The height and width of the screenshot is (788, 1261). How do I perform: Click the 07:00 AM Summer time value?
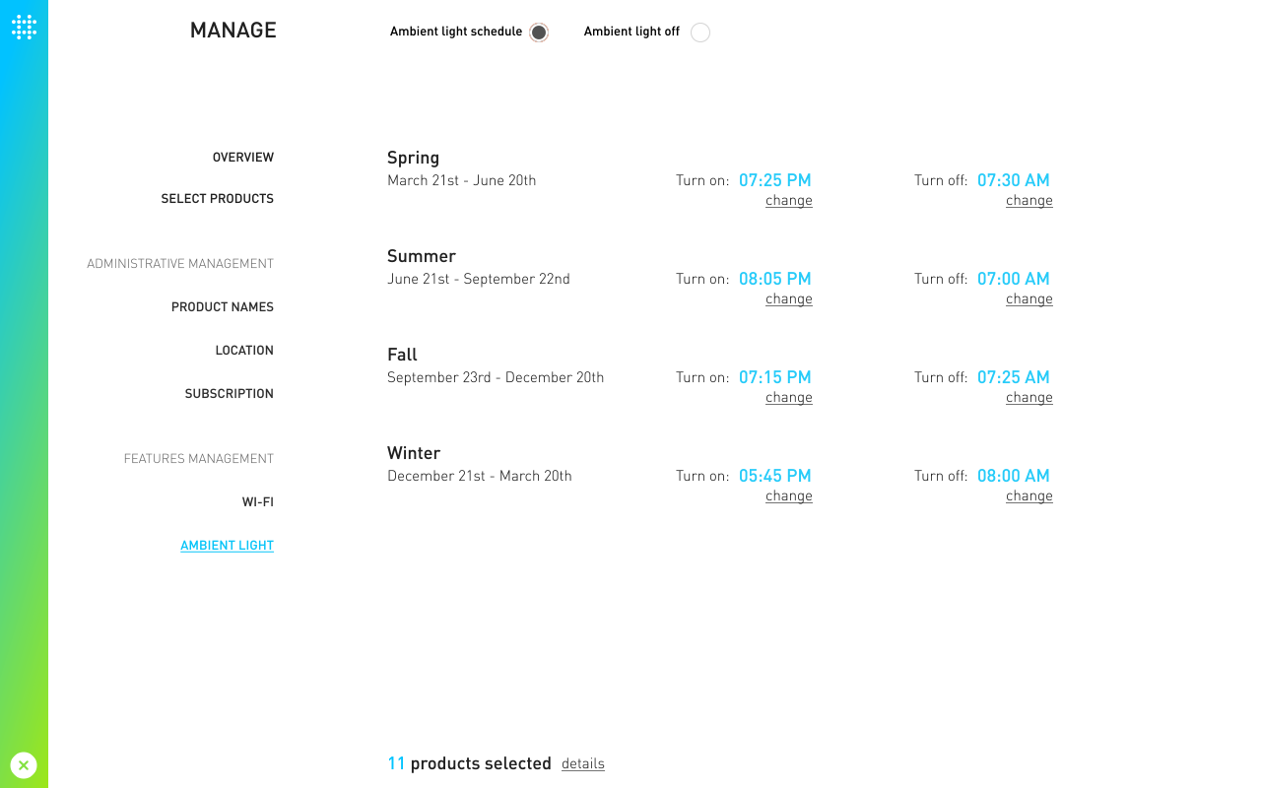tap(1014, 279)
